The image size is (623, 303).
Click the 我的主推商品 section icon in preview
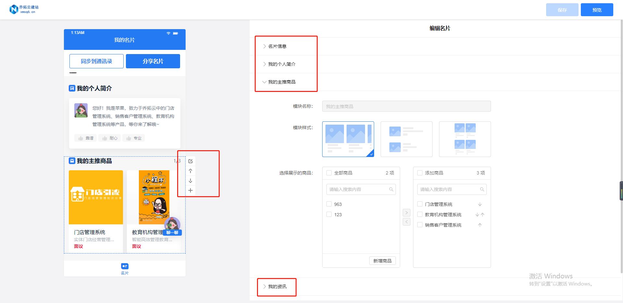pos(72,161)
